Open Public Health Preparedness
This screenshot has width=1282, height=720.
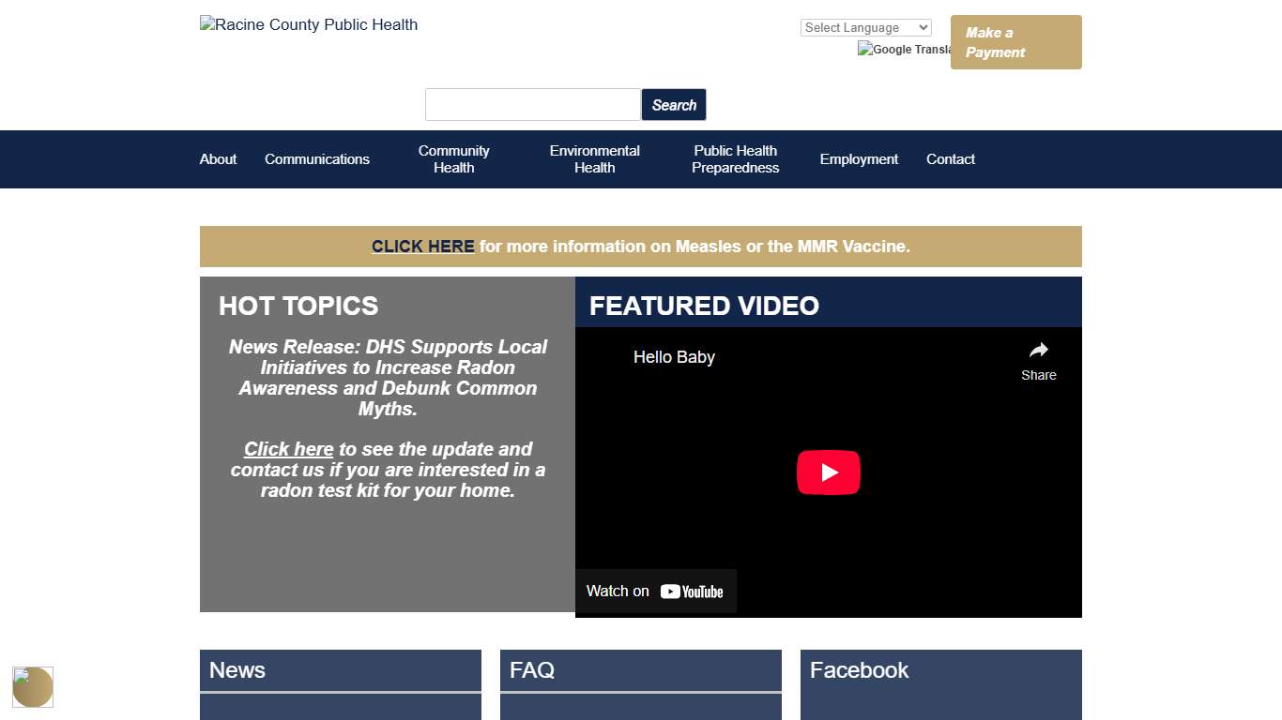tap(735, 159)
